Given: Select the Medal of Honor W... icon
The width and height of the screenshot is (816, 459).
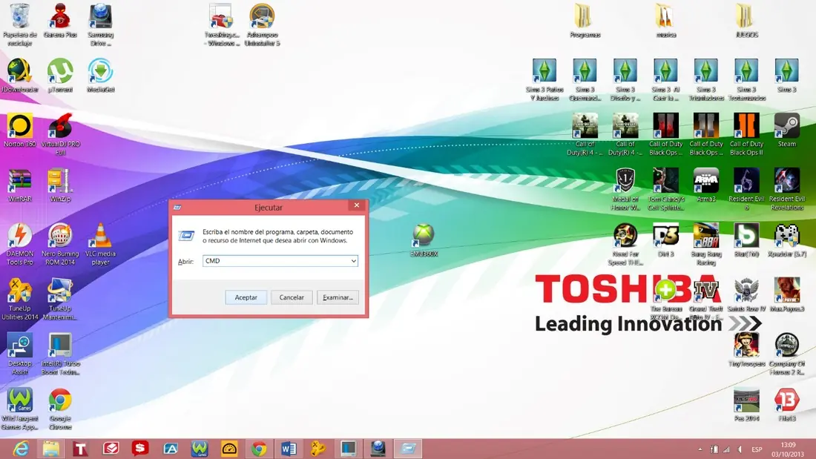Looking at the screenshot, I should point(625,189).
